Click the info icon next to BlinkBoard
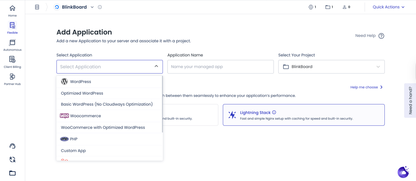The image size is (416, 181). point(100,7)
